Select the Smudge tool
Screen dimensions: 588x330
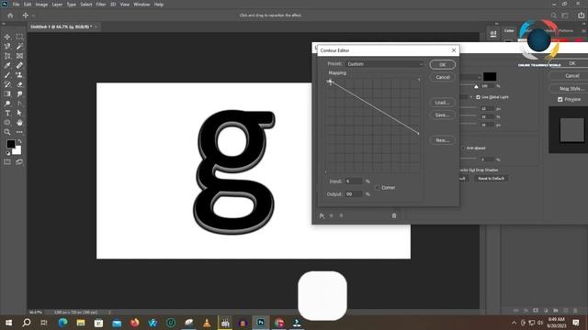tap(19, 93)
